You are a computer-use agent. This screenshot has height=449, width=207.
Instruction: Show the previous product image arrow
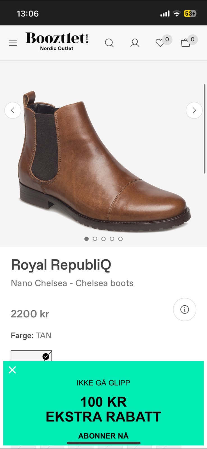13,110
